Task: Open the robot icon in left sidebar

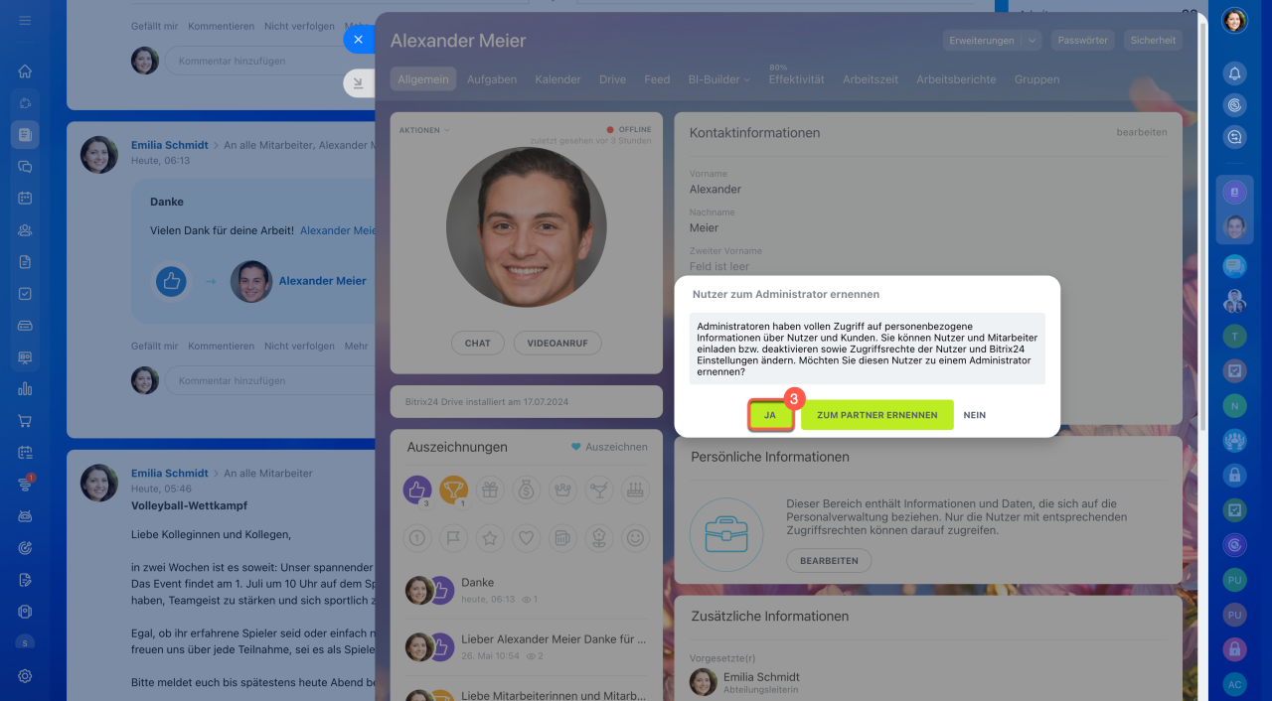Action: [25, 515]
